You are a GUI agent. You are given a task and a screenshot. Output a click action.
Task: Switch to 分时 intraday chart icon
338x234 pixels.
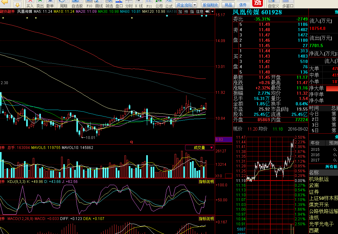tap(129, 4)
